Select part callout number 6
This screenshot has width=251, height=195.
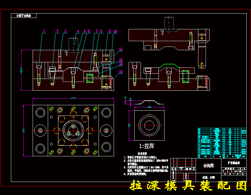[89, 31]
